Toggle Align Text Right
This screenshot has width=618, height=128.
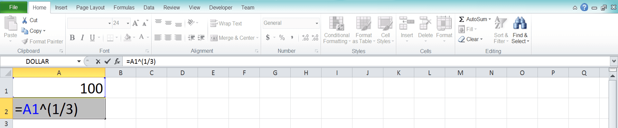(178, 38)
